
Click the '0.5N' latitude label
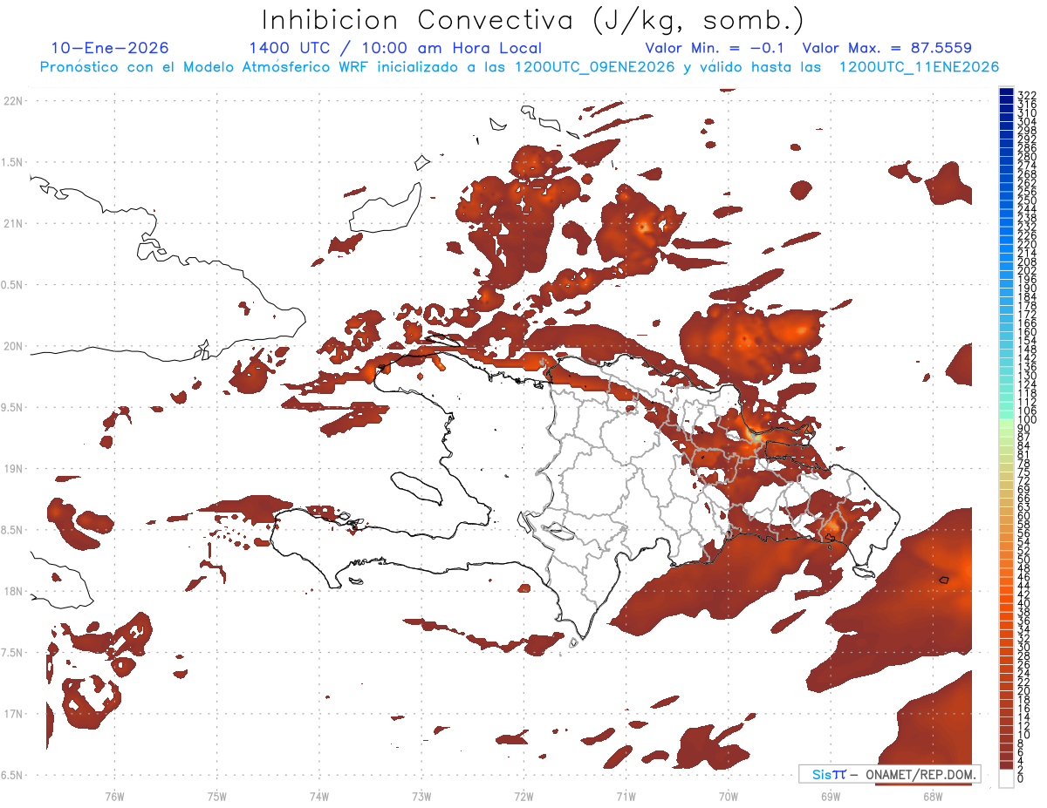[x=13, y=285]
